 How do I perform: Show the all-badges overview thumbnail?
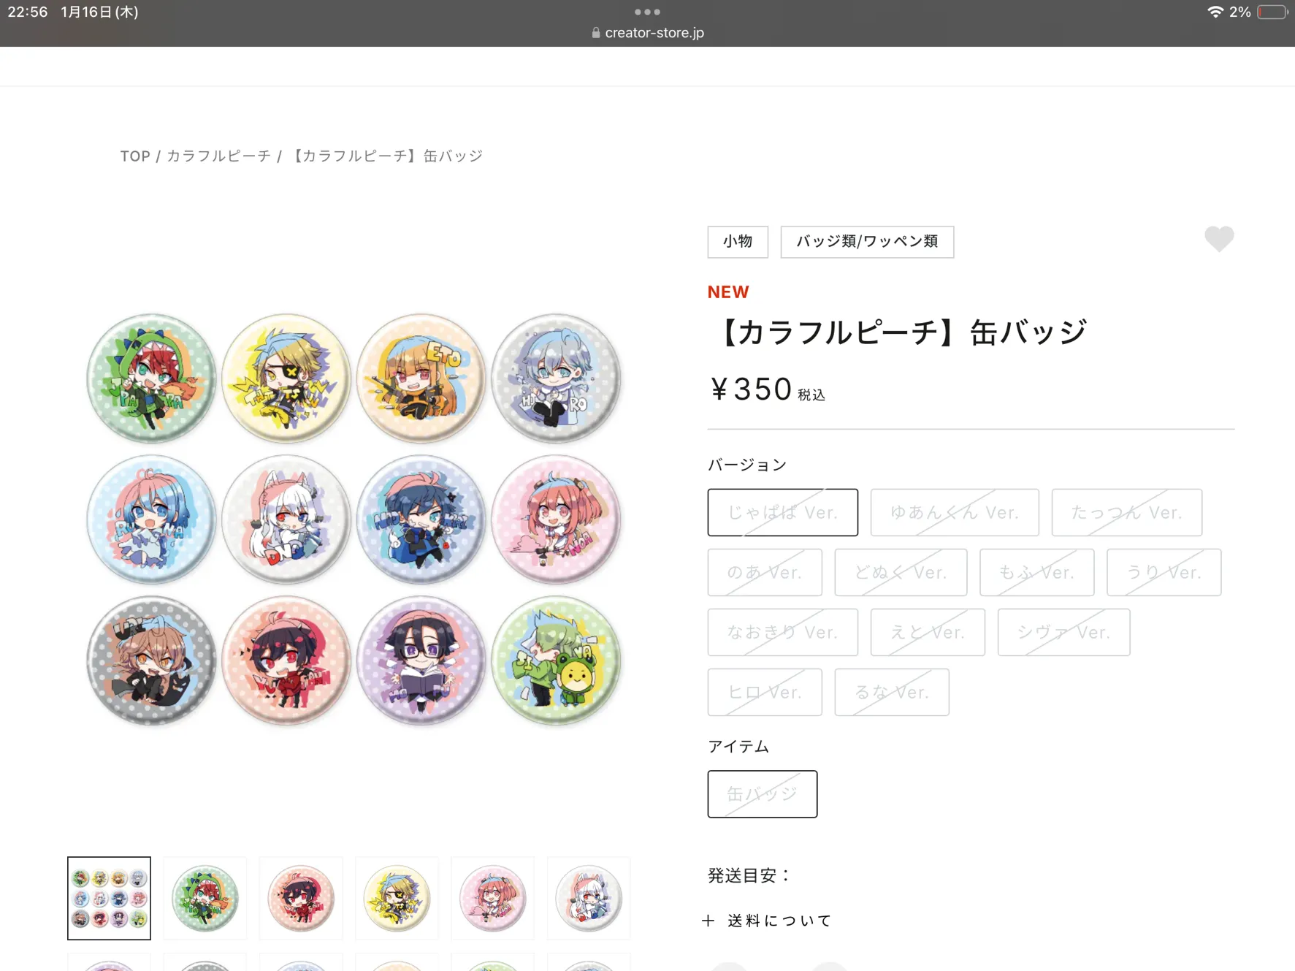(x=109, y=898)
